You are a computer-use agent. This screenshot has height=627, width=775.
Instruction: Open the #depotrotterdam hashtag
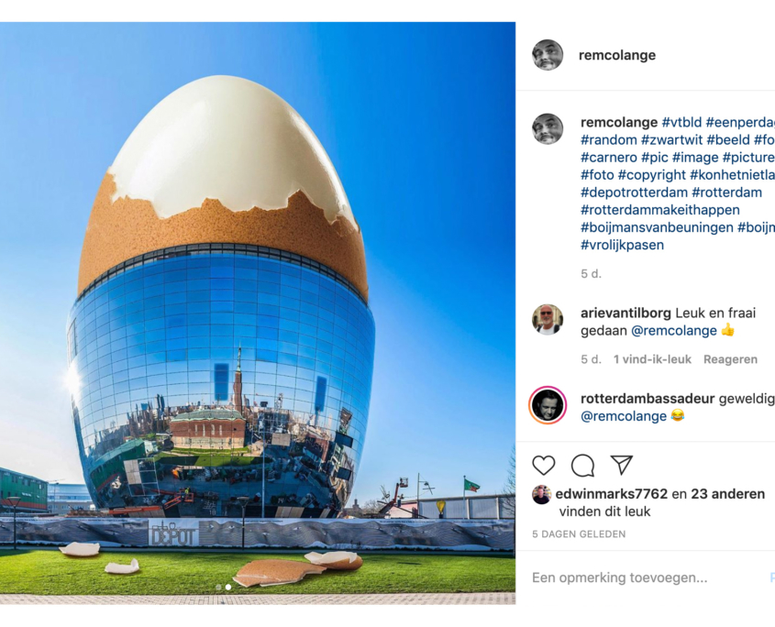click(634, 192)
